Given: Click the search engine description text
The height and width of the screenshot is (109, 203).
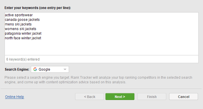Looking at the screenshot, I should 98,80.
